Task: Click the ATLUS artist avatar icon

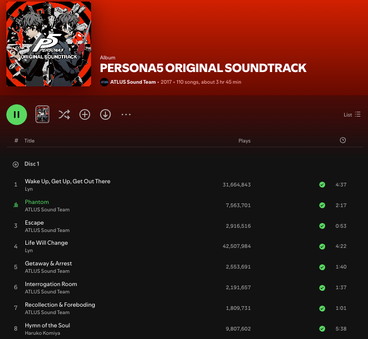Action: [104, 82]
